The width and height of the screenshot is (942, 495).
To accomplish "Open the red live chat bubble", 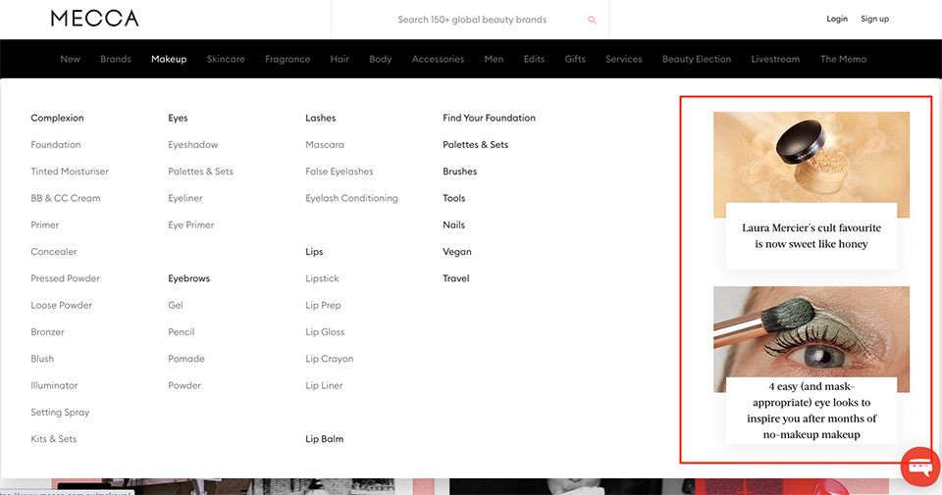I will (x=920, y=467).
